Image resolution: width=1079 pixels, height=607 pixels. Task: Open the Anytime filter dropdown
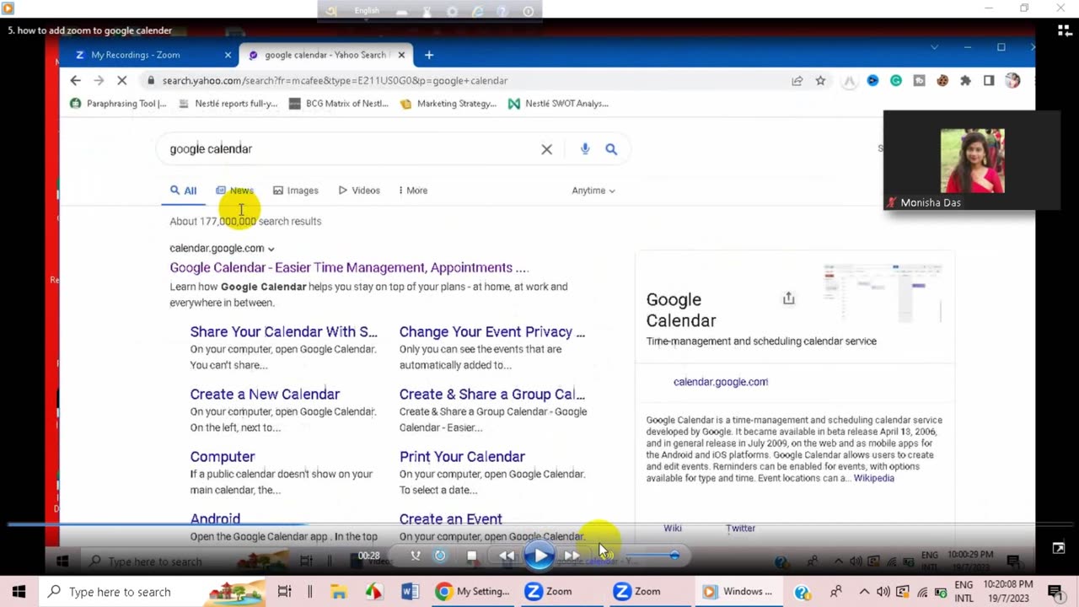593,191
